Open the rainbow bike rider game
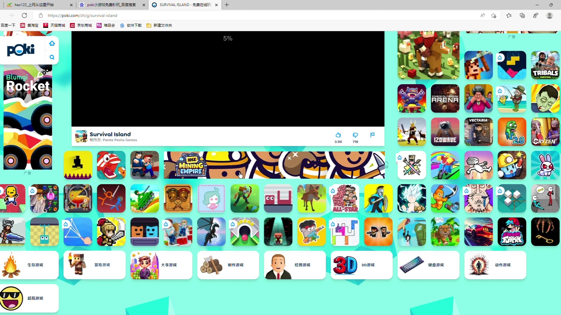561x315 pixels. 445,165
